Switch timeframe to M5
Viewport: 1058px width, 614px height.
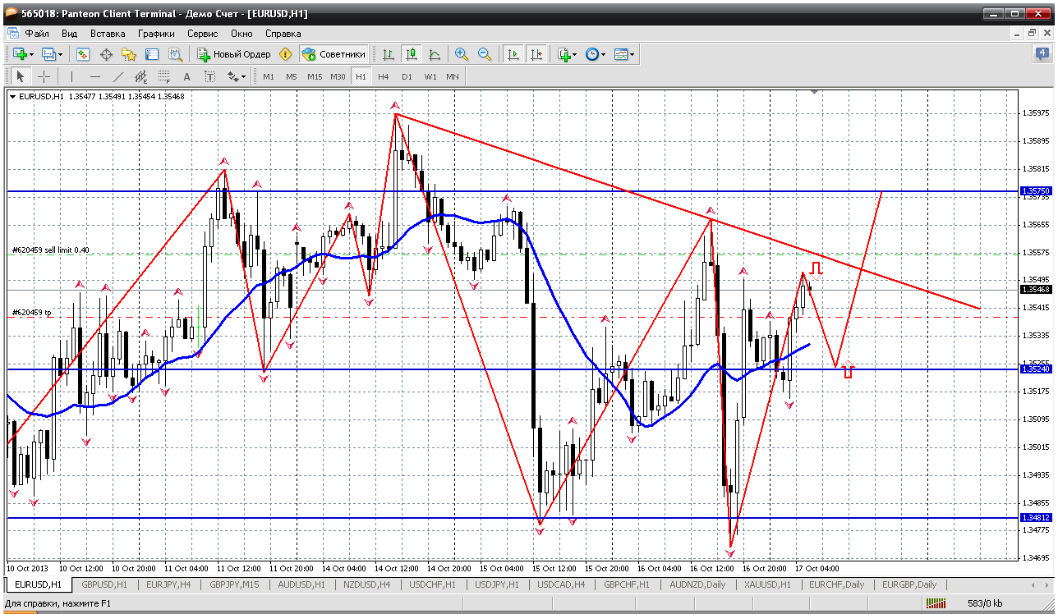click(291, 76)
